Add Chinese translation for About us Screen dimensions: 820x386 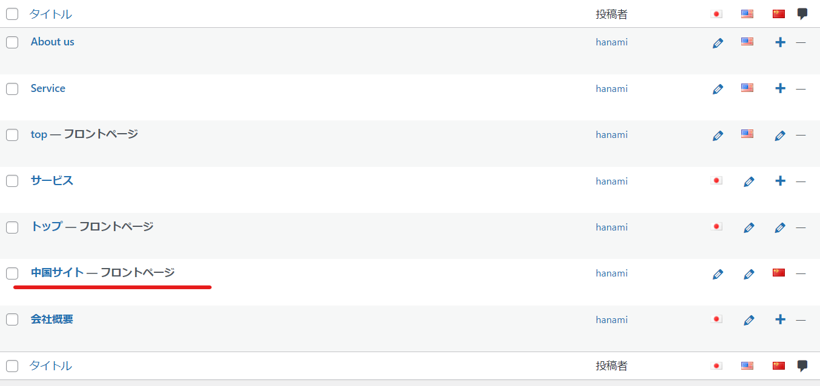point(780,42)
